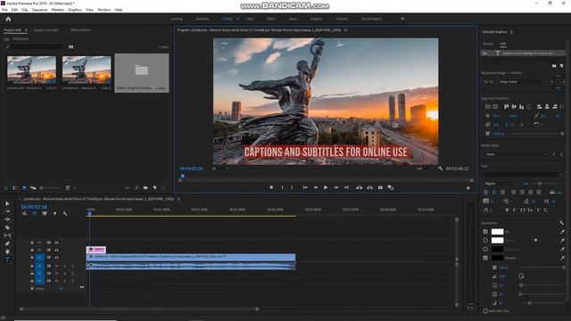
Task: Switch to the Effects workspace tab
Action: pyautogui.click(x=271, y=19)
